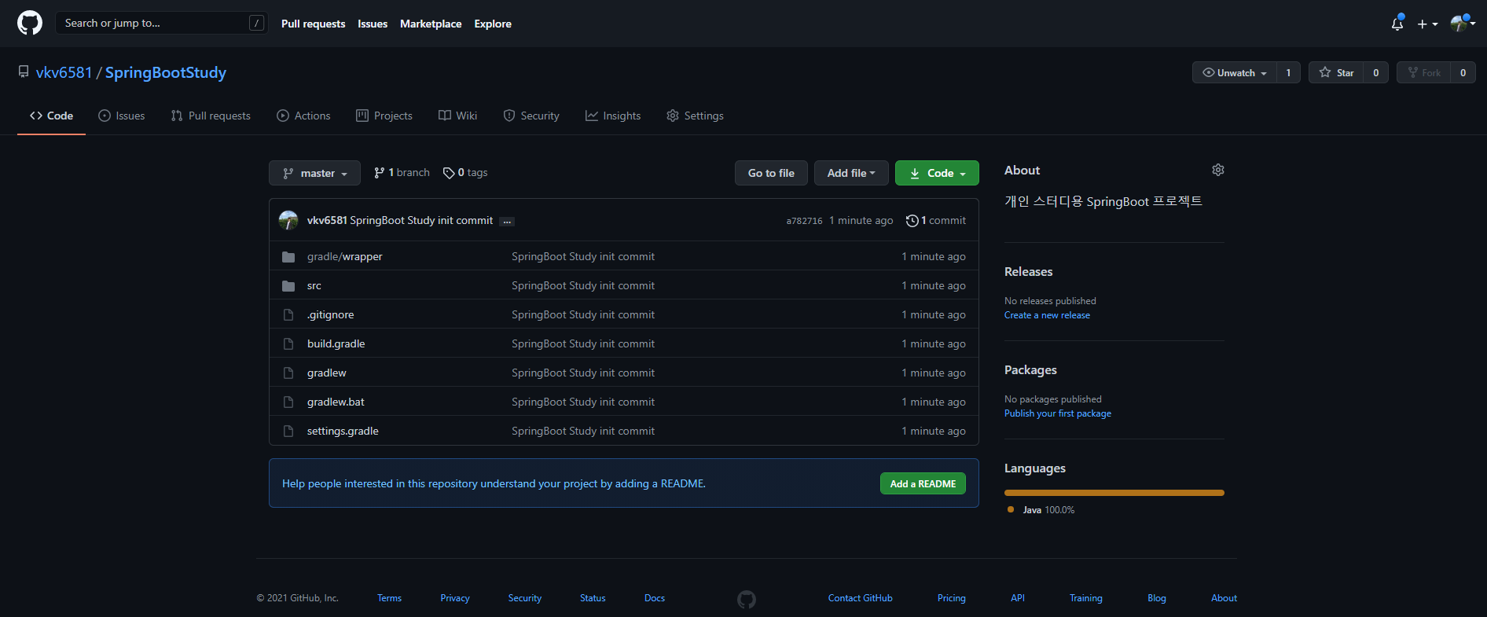This screenshot has height=617, width=1487.
Task: Open the repository Settings tab
Action: tap(695, 116)
